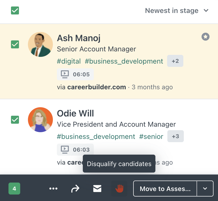Open Odie Will's 06:03 video interview
218x201 pixels.
point(75,150)
